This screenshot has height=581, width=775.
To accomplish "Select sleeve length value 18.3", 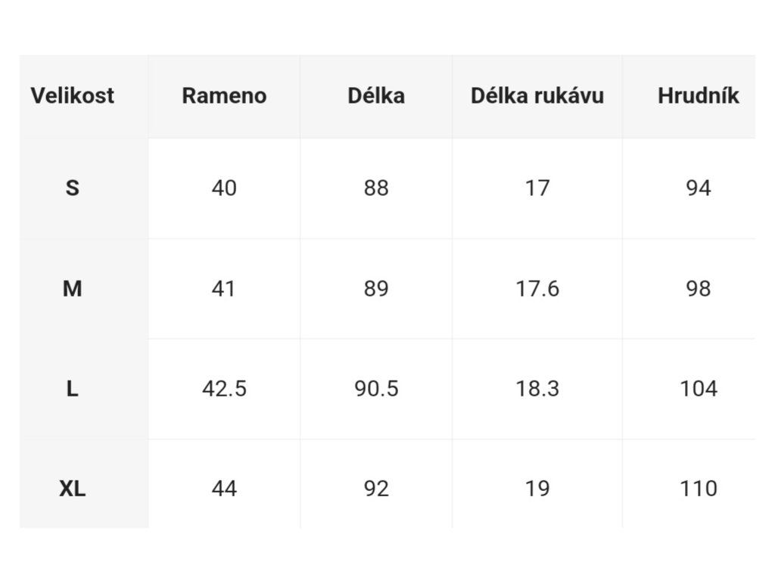I will 537,389.
